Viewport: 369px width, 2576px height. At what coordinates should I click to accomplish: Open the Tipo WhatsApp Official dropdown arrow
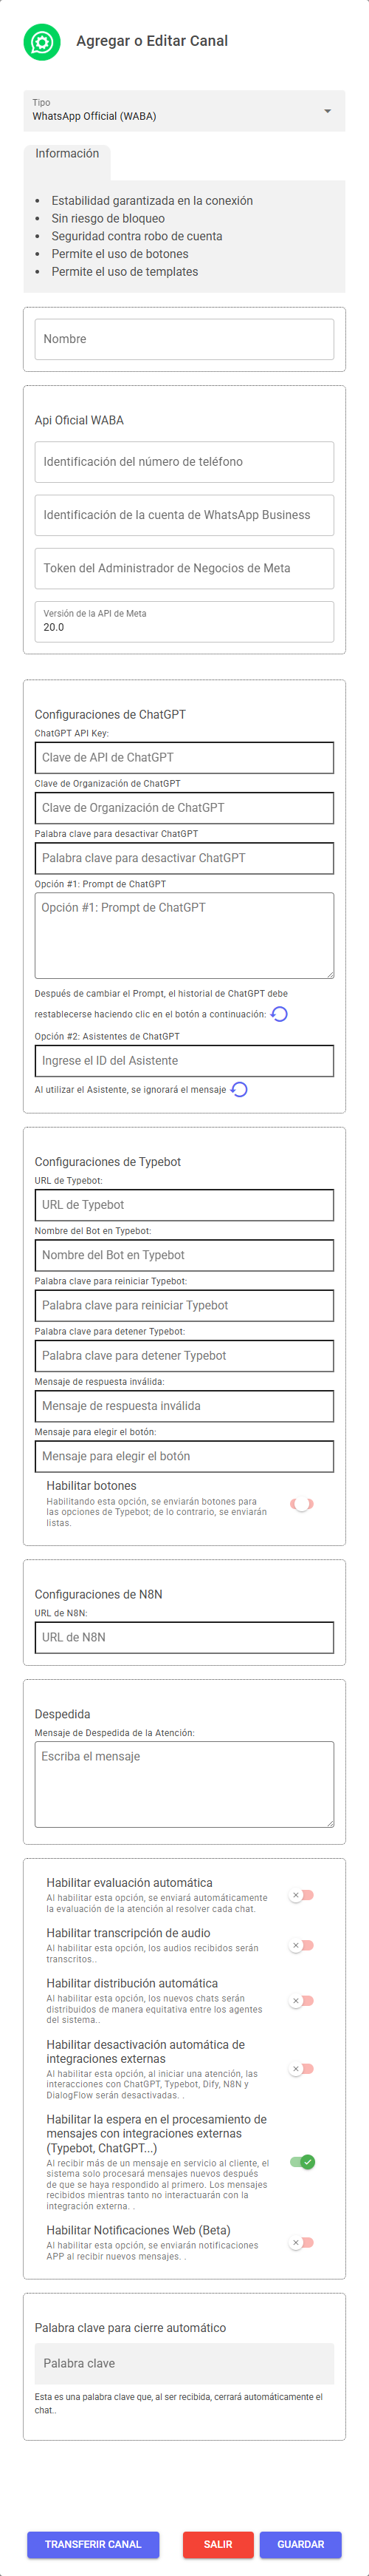coord(327,110)
